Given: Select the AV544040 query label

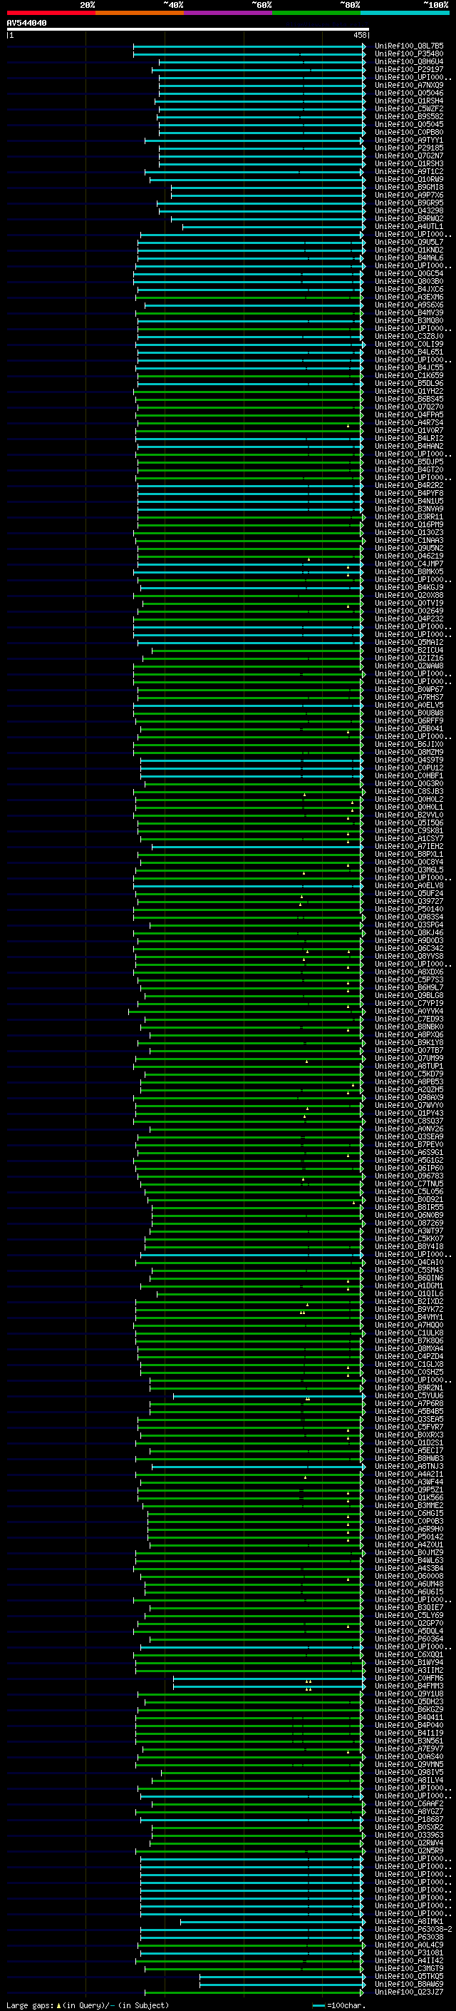Looking at the screenshot, I should click(x=26, y=24).
